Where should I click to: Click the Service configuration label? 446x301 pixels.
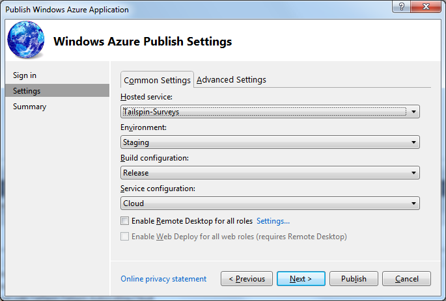(x=158, y=189)
